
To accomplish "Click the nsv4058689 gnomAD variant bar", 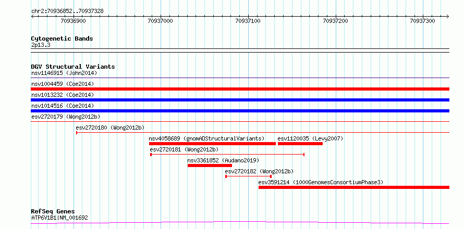I will click(x=213, y=144).
